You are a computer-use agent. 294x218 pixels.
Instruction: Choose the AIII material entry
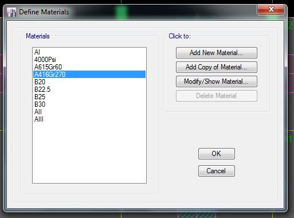point(89,119)
